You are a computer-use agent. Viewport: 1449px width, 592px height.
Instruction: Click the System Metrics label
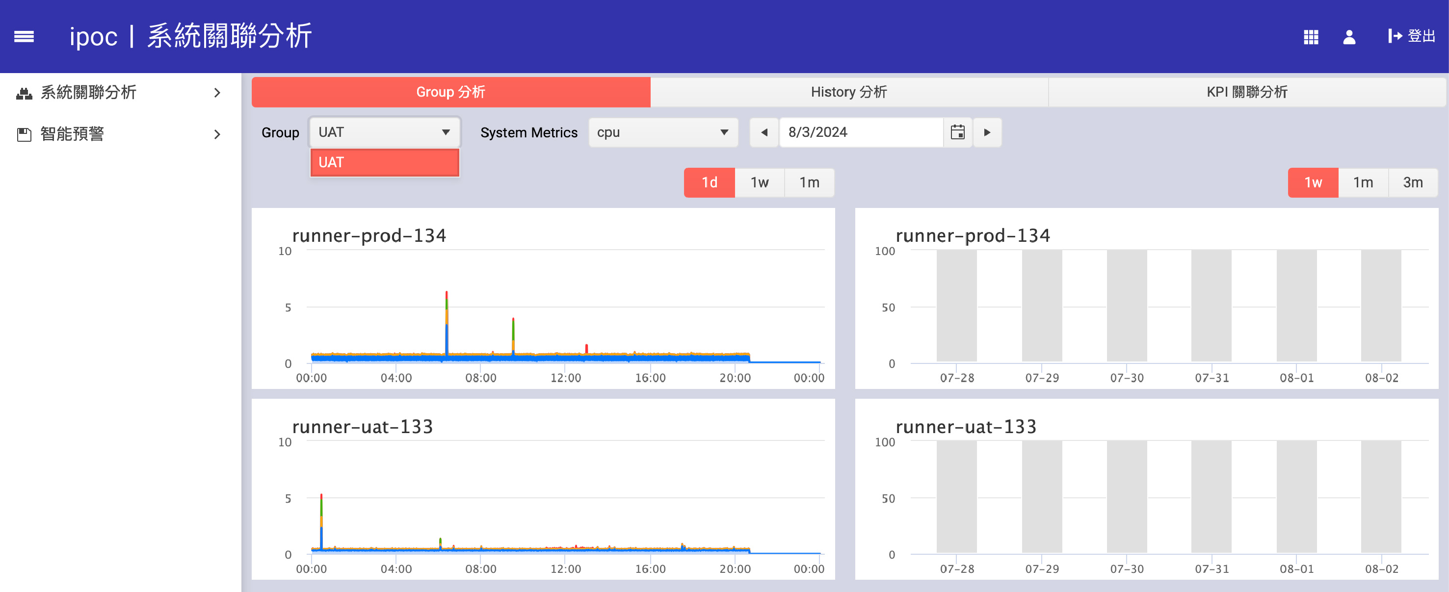(529, 133)
